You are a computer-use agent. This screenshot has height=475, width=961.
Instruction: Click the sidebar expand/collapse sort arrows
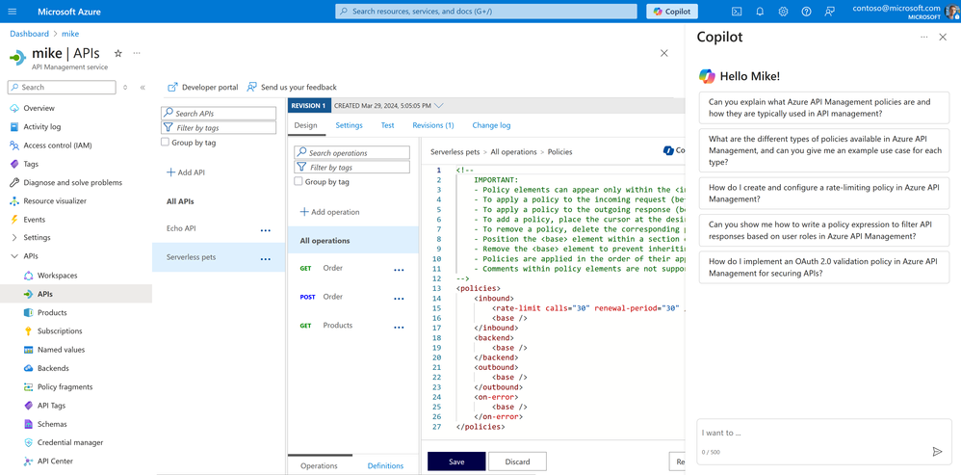point(125,88)
